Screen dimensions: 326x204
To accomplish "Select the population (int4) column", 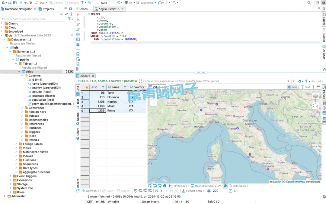I will pyautogui.click(x=40, y=100).
